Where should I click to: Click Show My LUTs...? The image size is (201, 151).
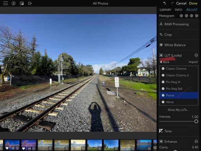pyautogui.click(x=179, y=110)
